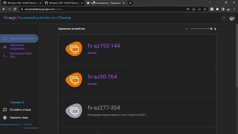Select the Удаленный доступ browser tab

106,3
